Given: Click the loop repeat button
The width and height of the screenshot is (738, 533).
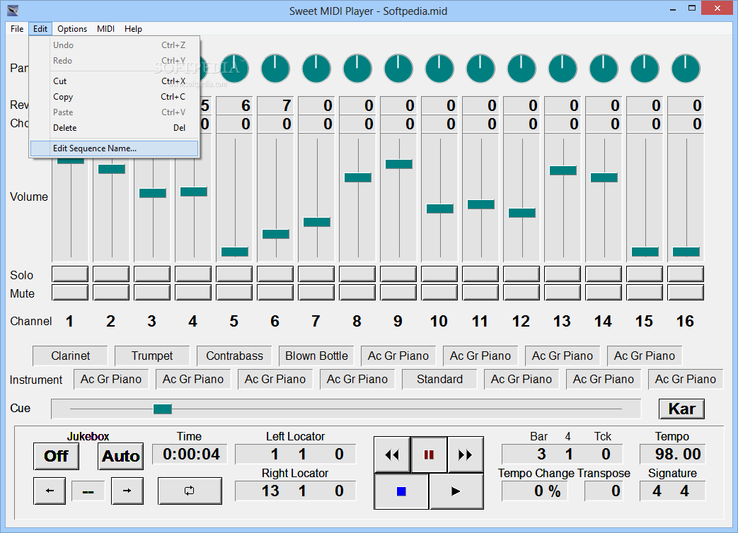Looking at the screenshot, I should (190, 491).
